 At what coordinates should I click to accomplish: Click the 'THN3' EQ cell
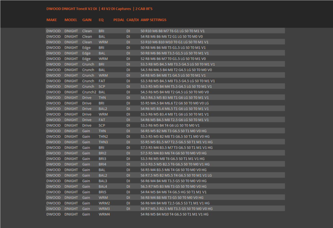pos(103,142)
